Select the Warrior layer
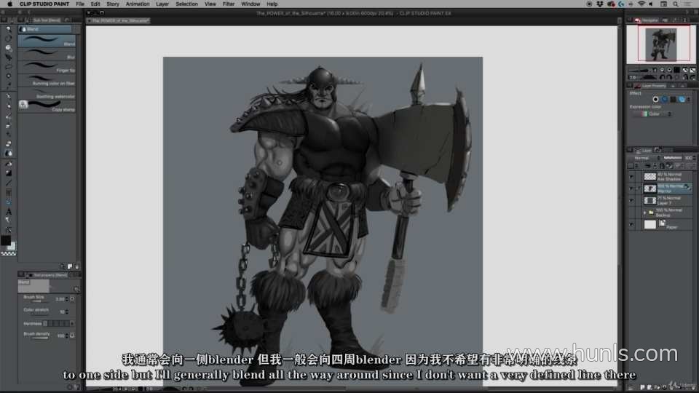 pyautogui.click(x=670, y=188)
